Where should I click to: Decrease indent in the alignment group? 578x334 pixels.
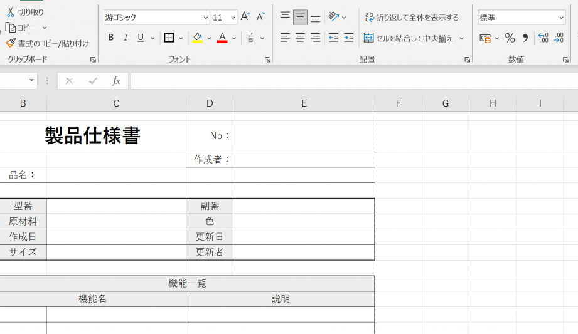pos(334,38)
